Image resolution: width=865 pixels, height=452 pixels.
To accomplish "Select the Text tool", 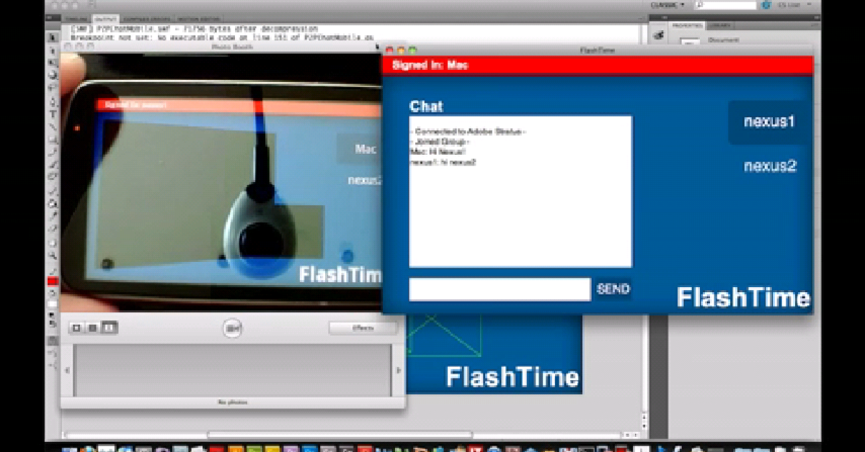I will click(x=53, y=114).
